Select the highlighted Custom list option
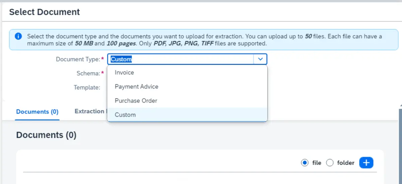This screenshot has width=402, height=184. pos(125,115)
